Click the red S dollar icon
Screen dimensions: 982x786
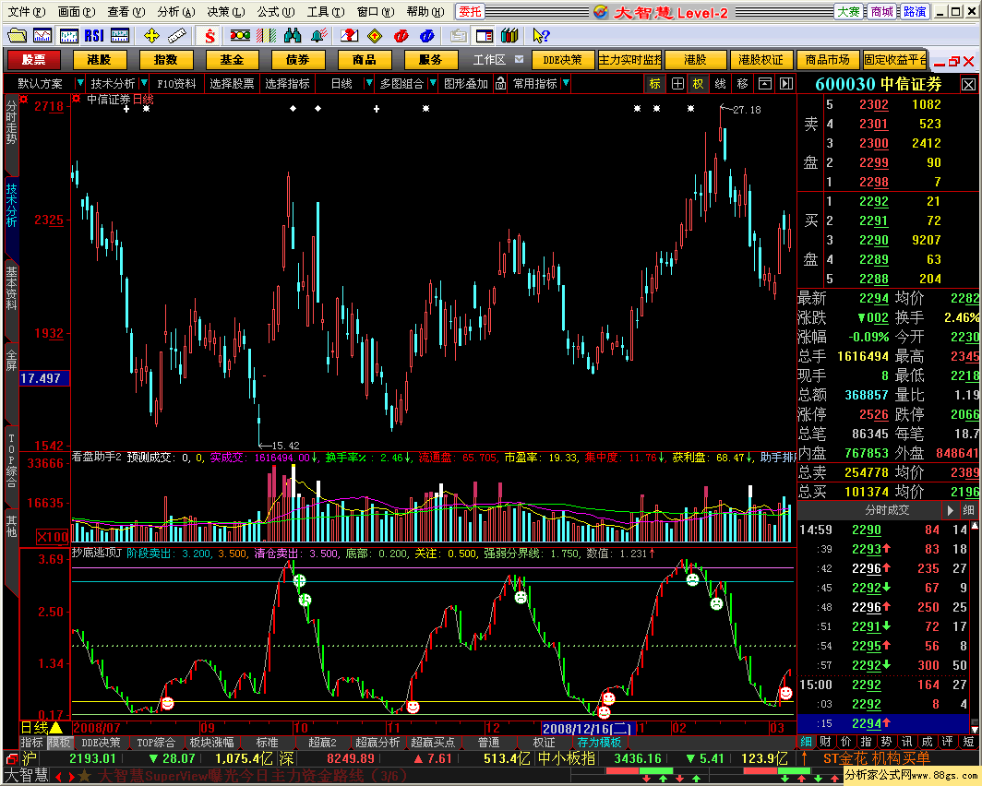210,36
